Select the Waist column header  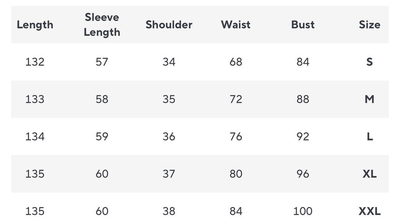coord(236,25)
